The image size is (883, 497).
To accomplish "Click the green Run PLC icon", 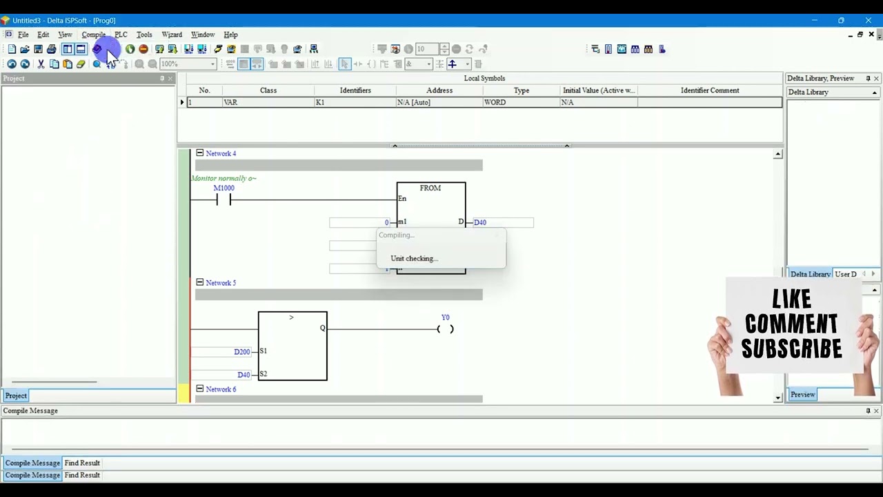I will coord(130,49).
